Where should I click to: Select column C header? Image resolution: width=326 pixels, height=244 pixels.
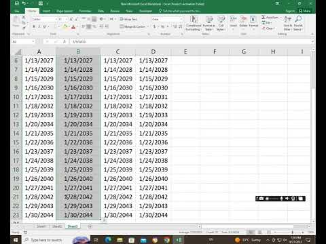(117, 52)
